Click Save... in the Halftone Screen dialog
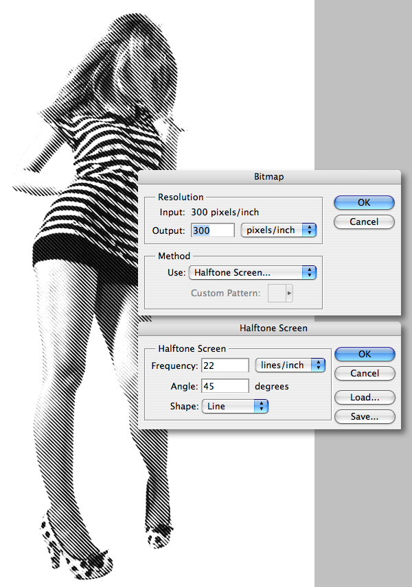Viewport: 412px width, 587px height. pyautogui.click(x=365, y=416)
